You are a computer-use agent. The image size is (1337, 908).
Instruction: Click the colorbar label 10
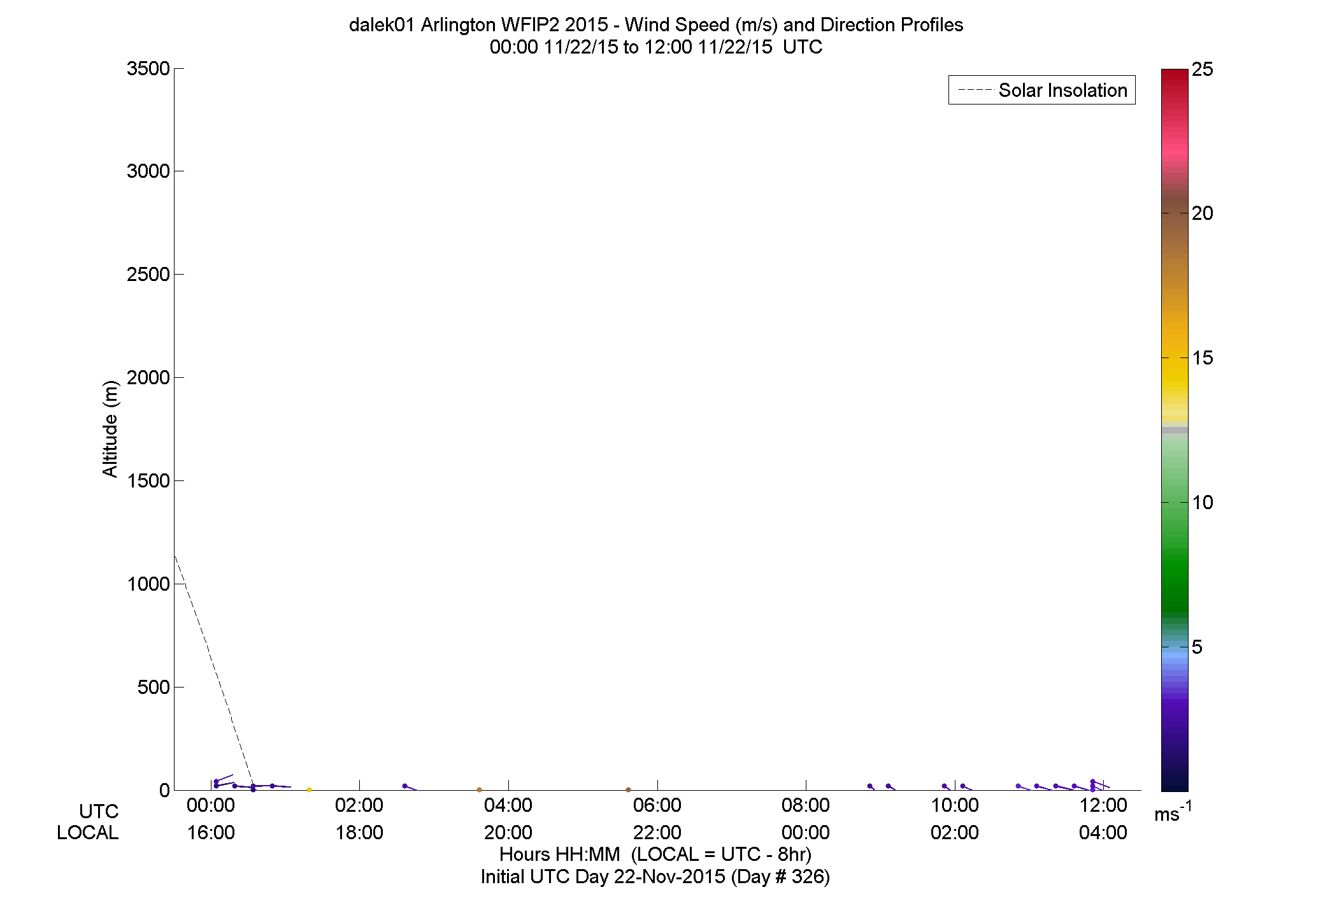(1203, 503)
